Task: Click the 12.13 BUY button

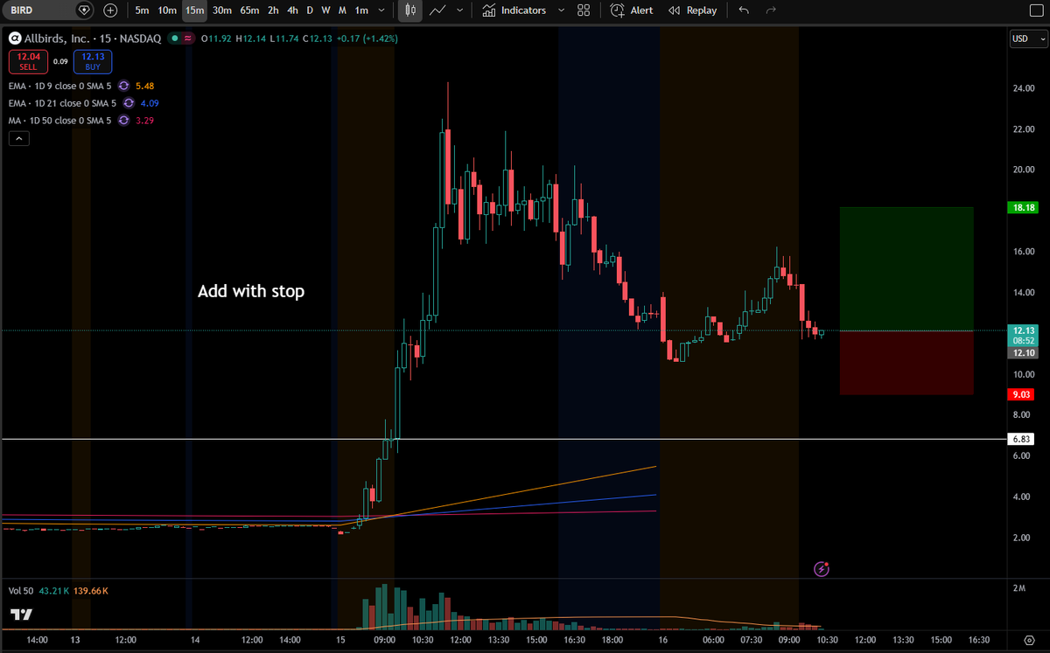Action: (x=93, y=61)
